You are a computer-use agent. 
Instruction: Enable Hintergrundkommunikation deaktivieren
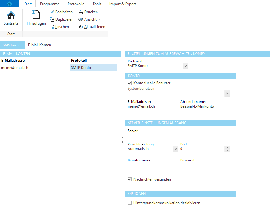tap(129, 203)
